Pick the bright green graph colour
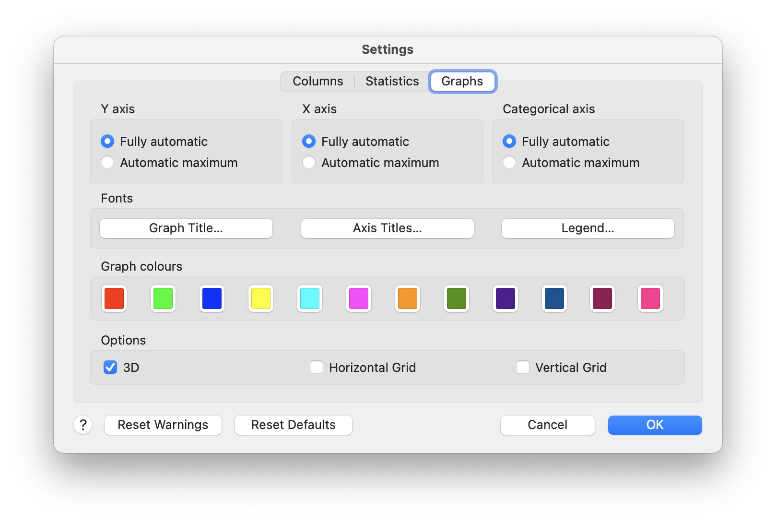 point(163,298)
